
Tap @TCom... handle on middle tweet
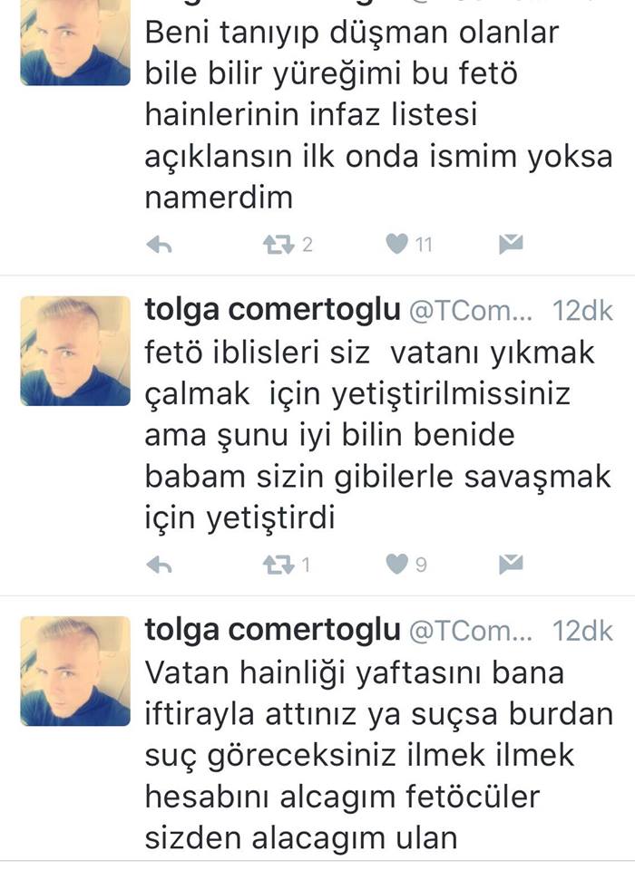tap(471, 312)
